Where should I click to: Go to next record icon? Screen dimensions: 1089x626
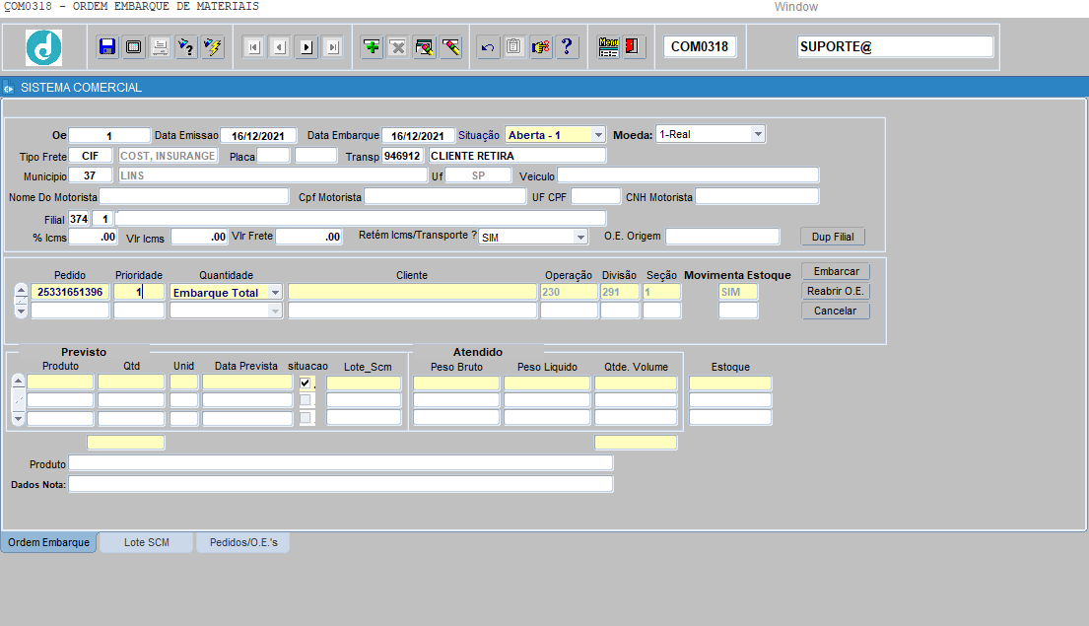click(306, 47)
